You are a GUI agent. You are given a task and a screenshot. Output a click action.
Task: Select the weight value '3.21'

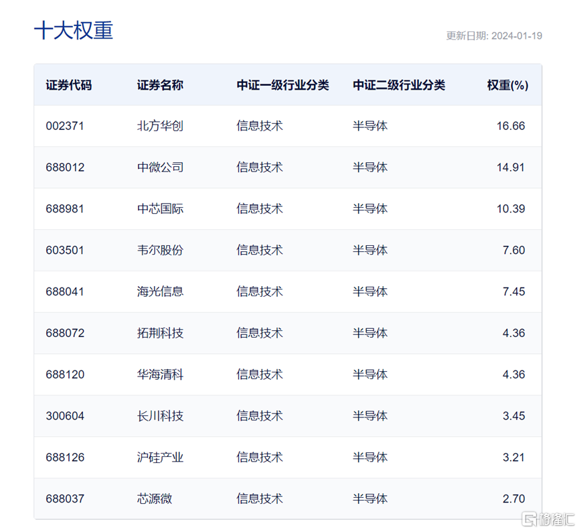click(513, 458)
